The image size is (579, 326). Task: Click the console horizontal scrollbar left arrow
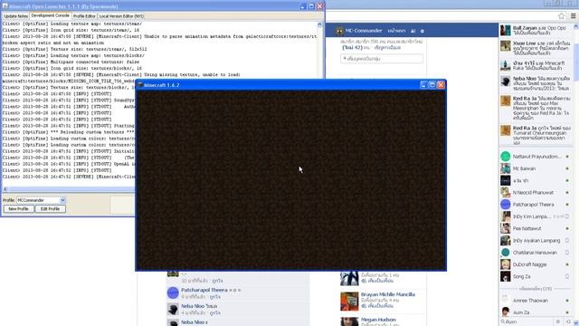pos(5,189)
